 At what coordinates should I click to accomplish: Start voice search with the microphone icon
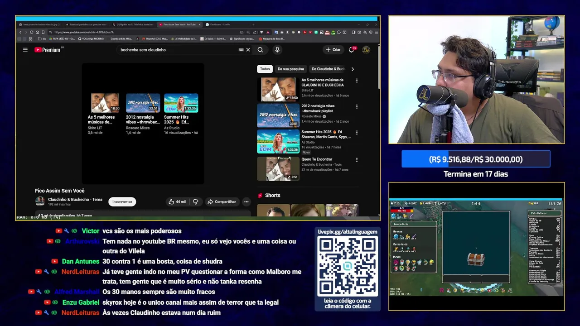[x=277, y=50]
